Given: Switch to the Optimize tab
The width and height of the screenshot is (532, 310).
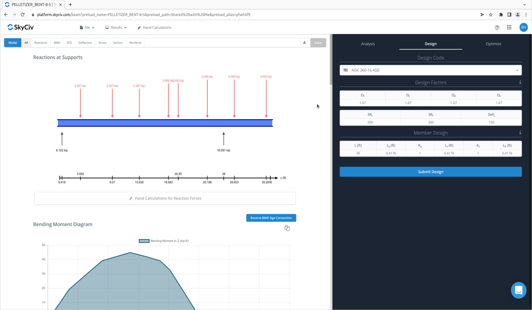Looking at the screenshot, I should [493, 44].
